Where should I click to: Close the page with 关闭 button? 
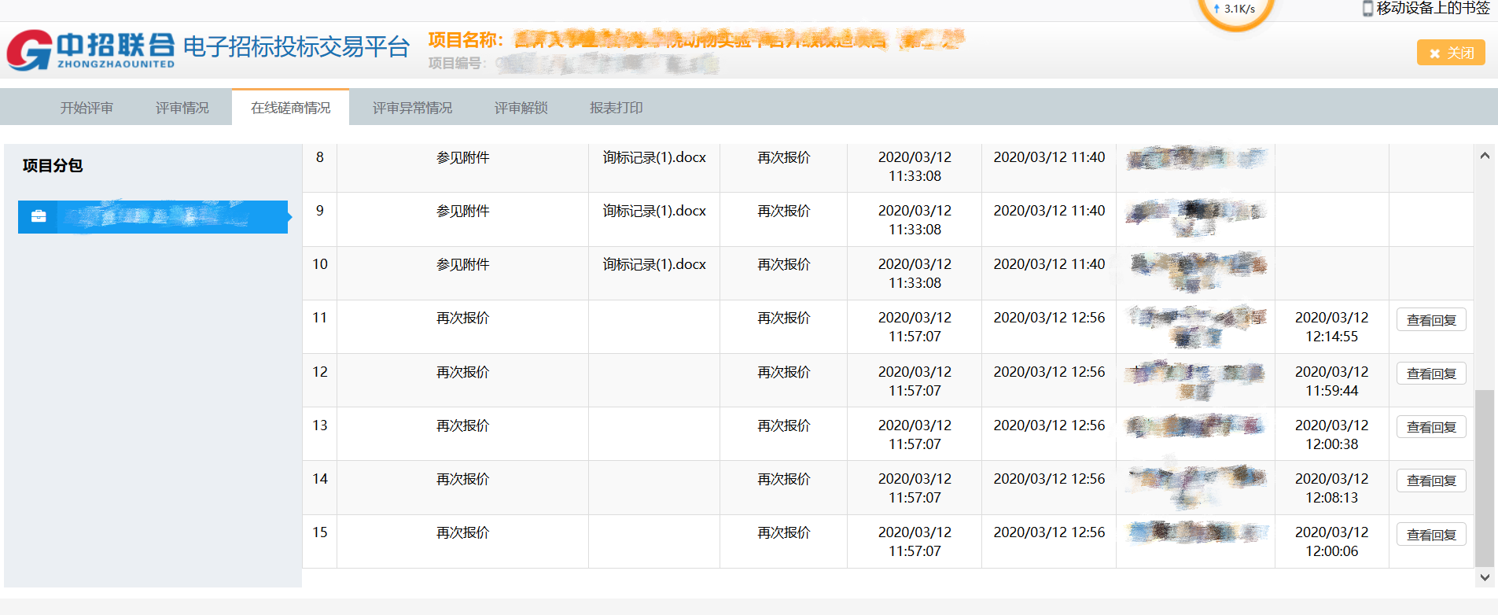(1451, 53)
